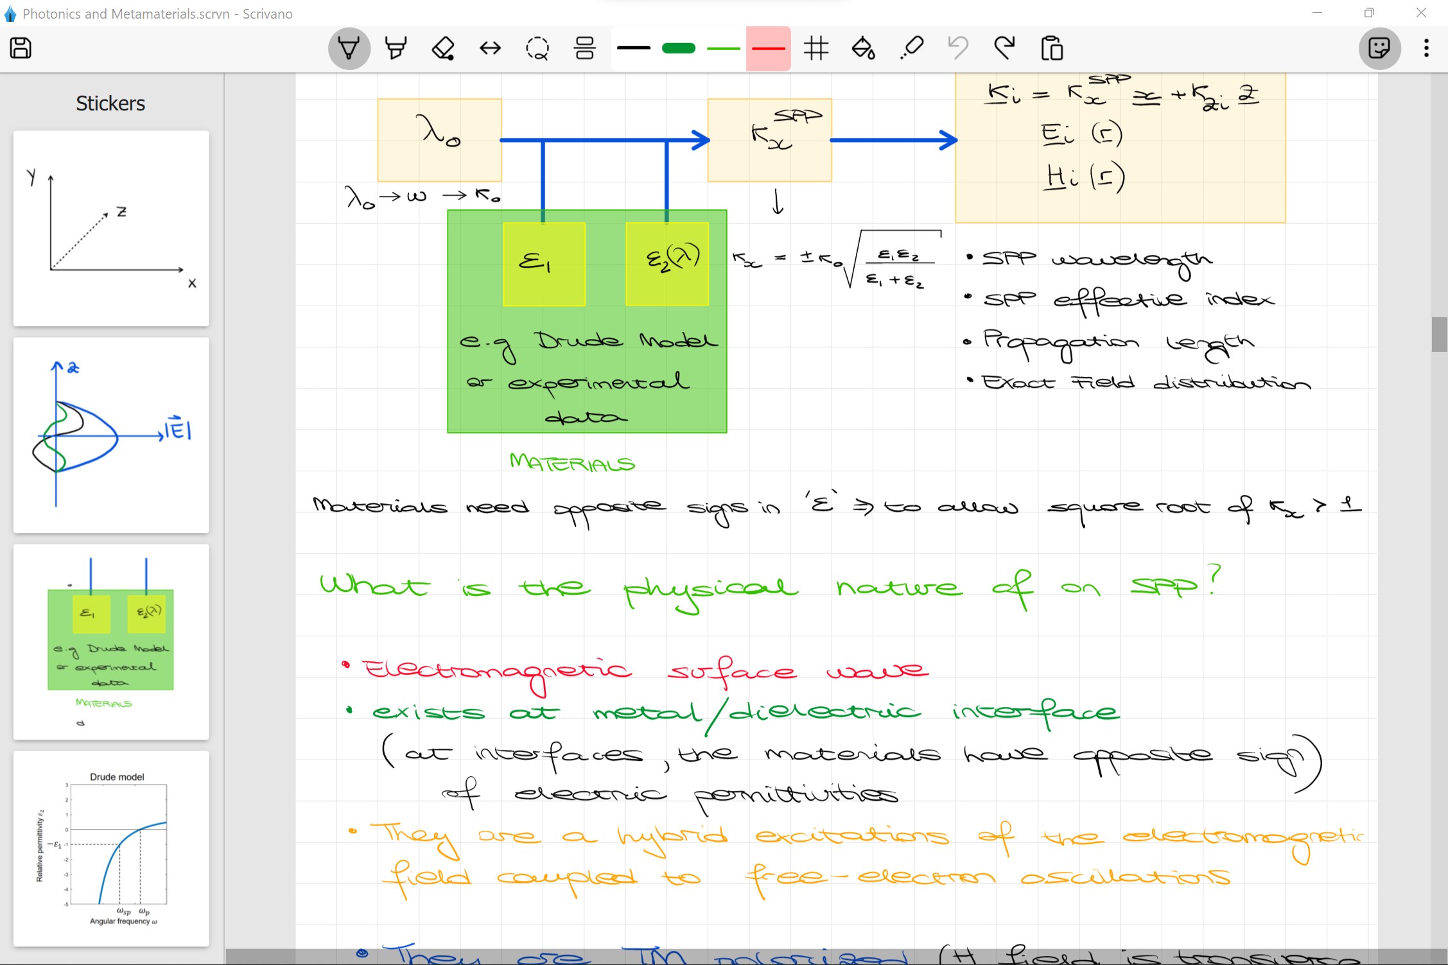Image resolution: width=1448 pixels, height=965 pixels.
Task: Select the Pen tool
Action: (x=349, y=48)
